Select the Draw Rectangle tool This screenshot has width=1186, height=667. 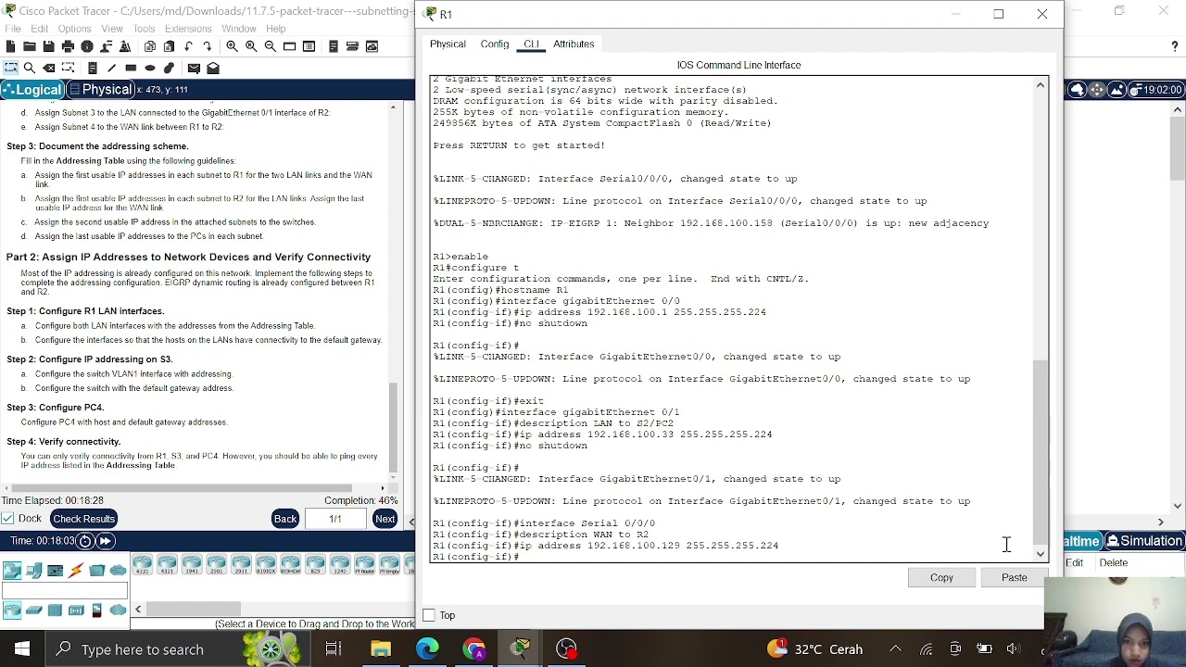coord(131,68)
